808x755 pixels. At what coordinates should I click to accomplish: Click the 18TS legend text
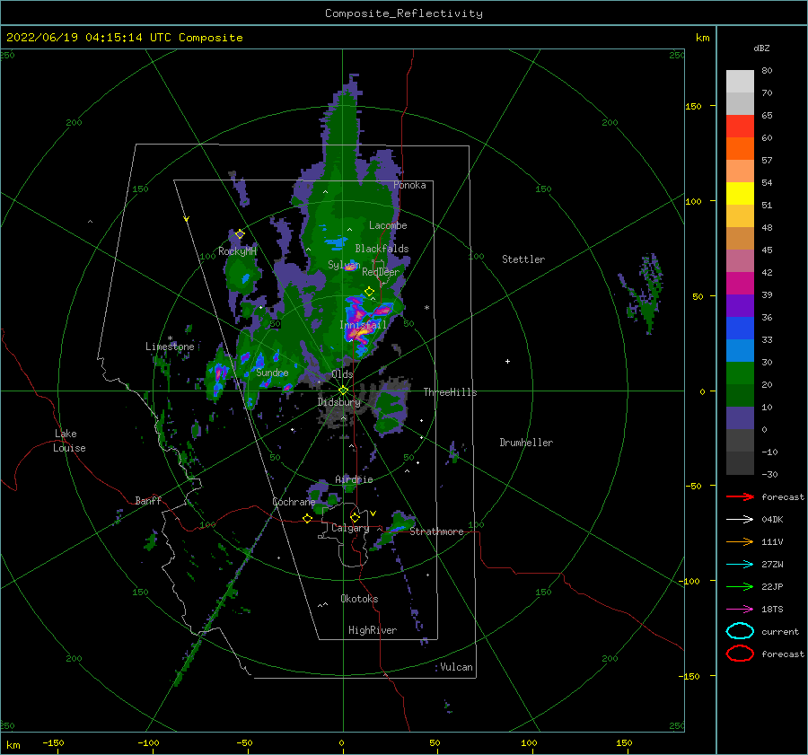click(x=772, y=610)
